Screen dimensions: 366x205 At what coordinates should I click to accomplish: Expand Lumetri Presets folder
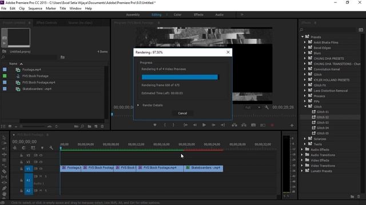(302, 171)
